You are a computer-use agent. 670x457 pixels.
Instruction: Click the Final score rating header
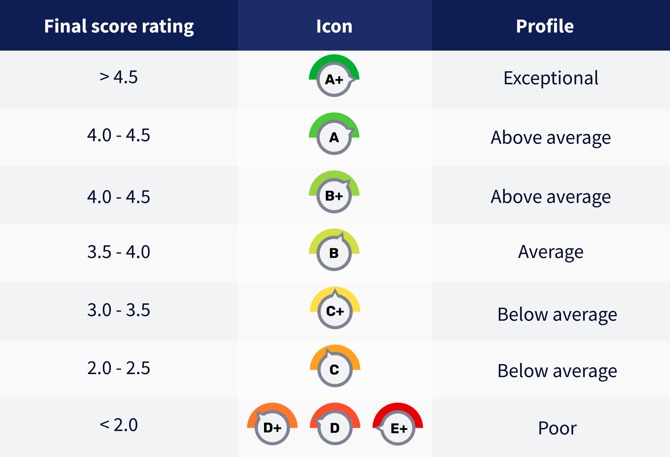tap(119, 26)
